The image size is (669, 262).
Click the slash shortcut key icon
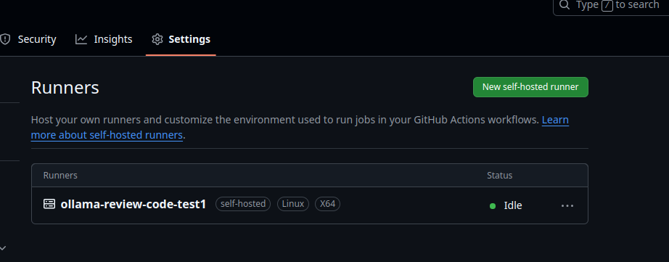(607, 5)
